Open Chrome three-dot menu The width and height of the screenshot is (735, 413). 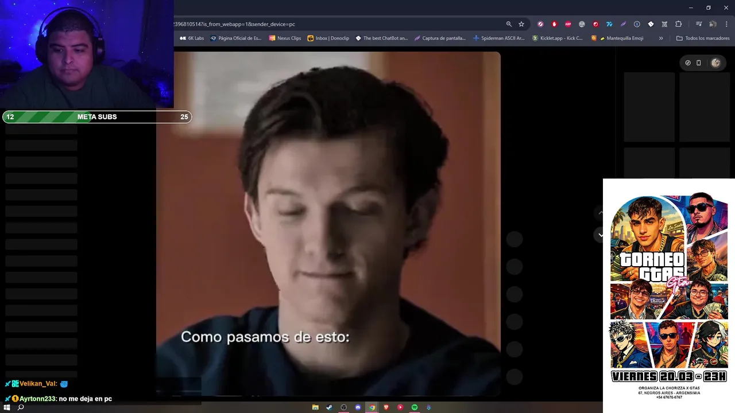coord(726,24)
